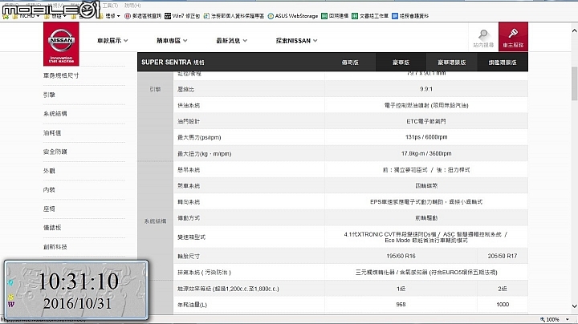Click the 最大扭力 row label
The image size is (578, 324).
[x=204, y=153]
